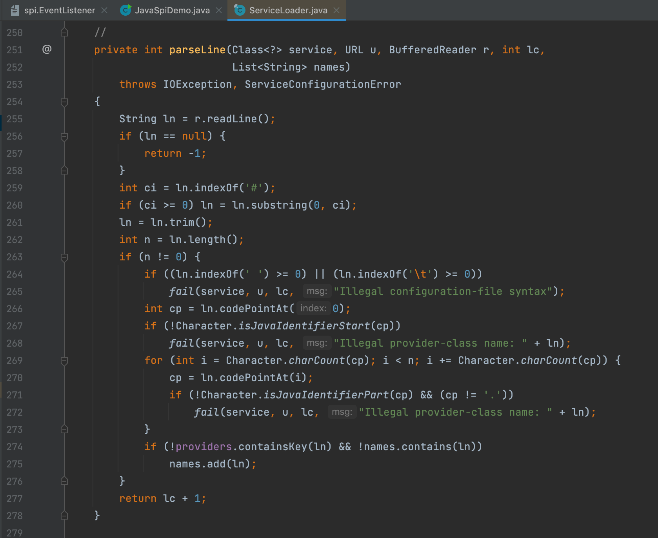Image resolution: width=658 pixels, height=538 pixels.
Task: Click the JavaSpiDemo.java class icon in tab
Action: point(125,10)
